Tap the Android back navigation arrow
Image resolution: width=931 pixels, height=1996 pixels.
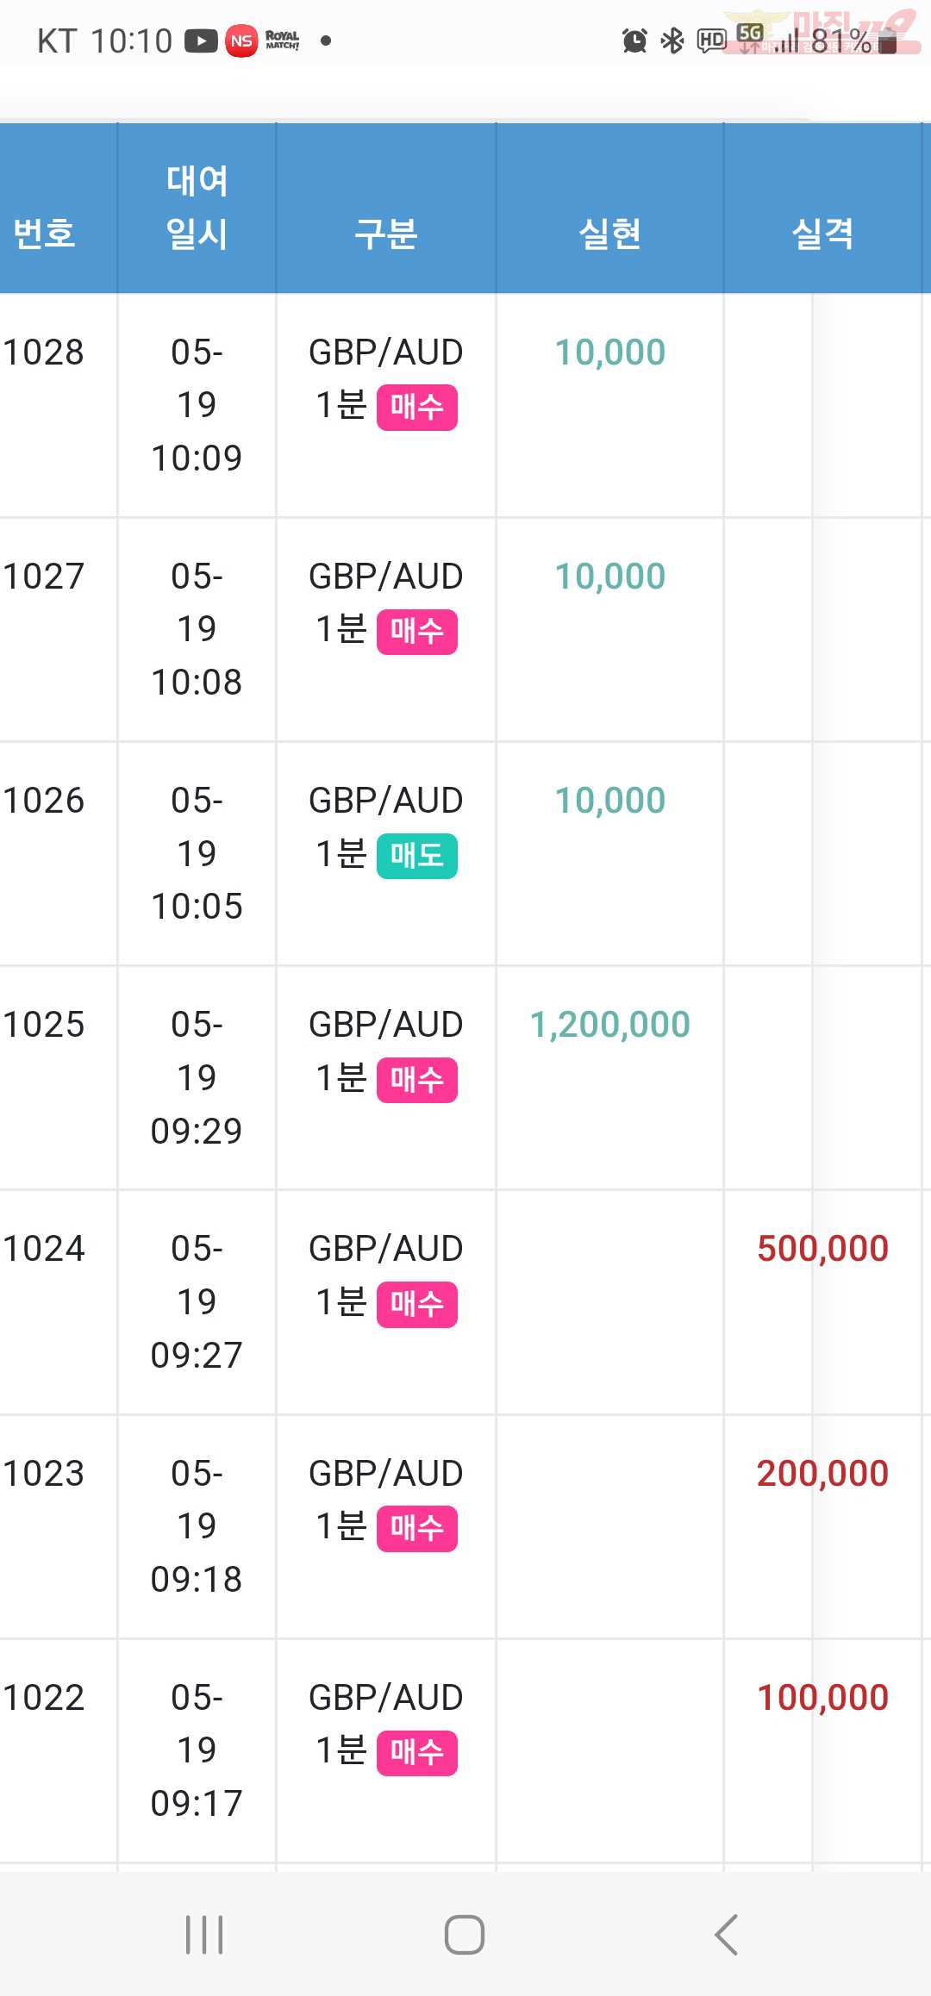click(x=727, y=1935)
